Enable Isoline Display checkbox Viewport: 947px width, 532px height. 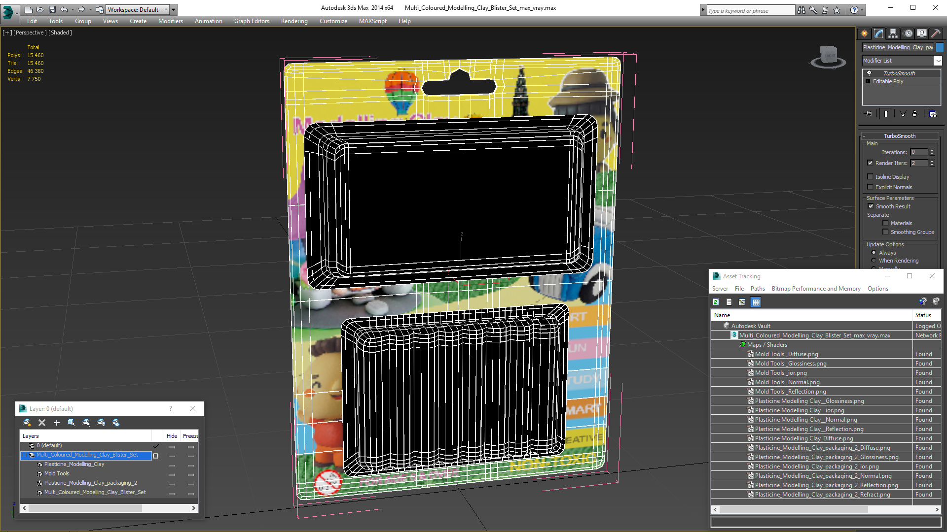click(871, 176)
